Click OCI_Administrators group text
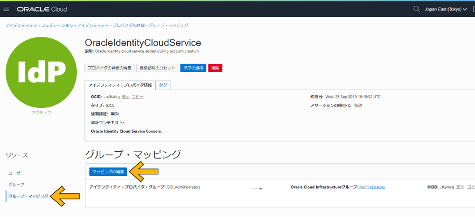475x217 pixels. [x=184, y=187]
